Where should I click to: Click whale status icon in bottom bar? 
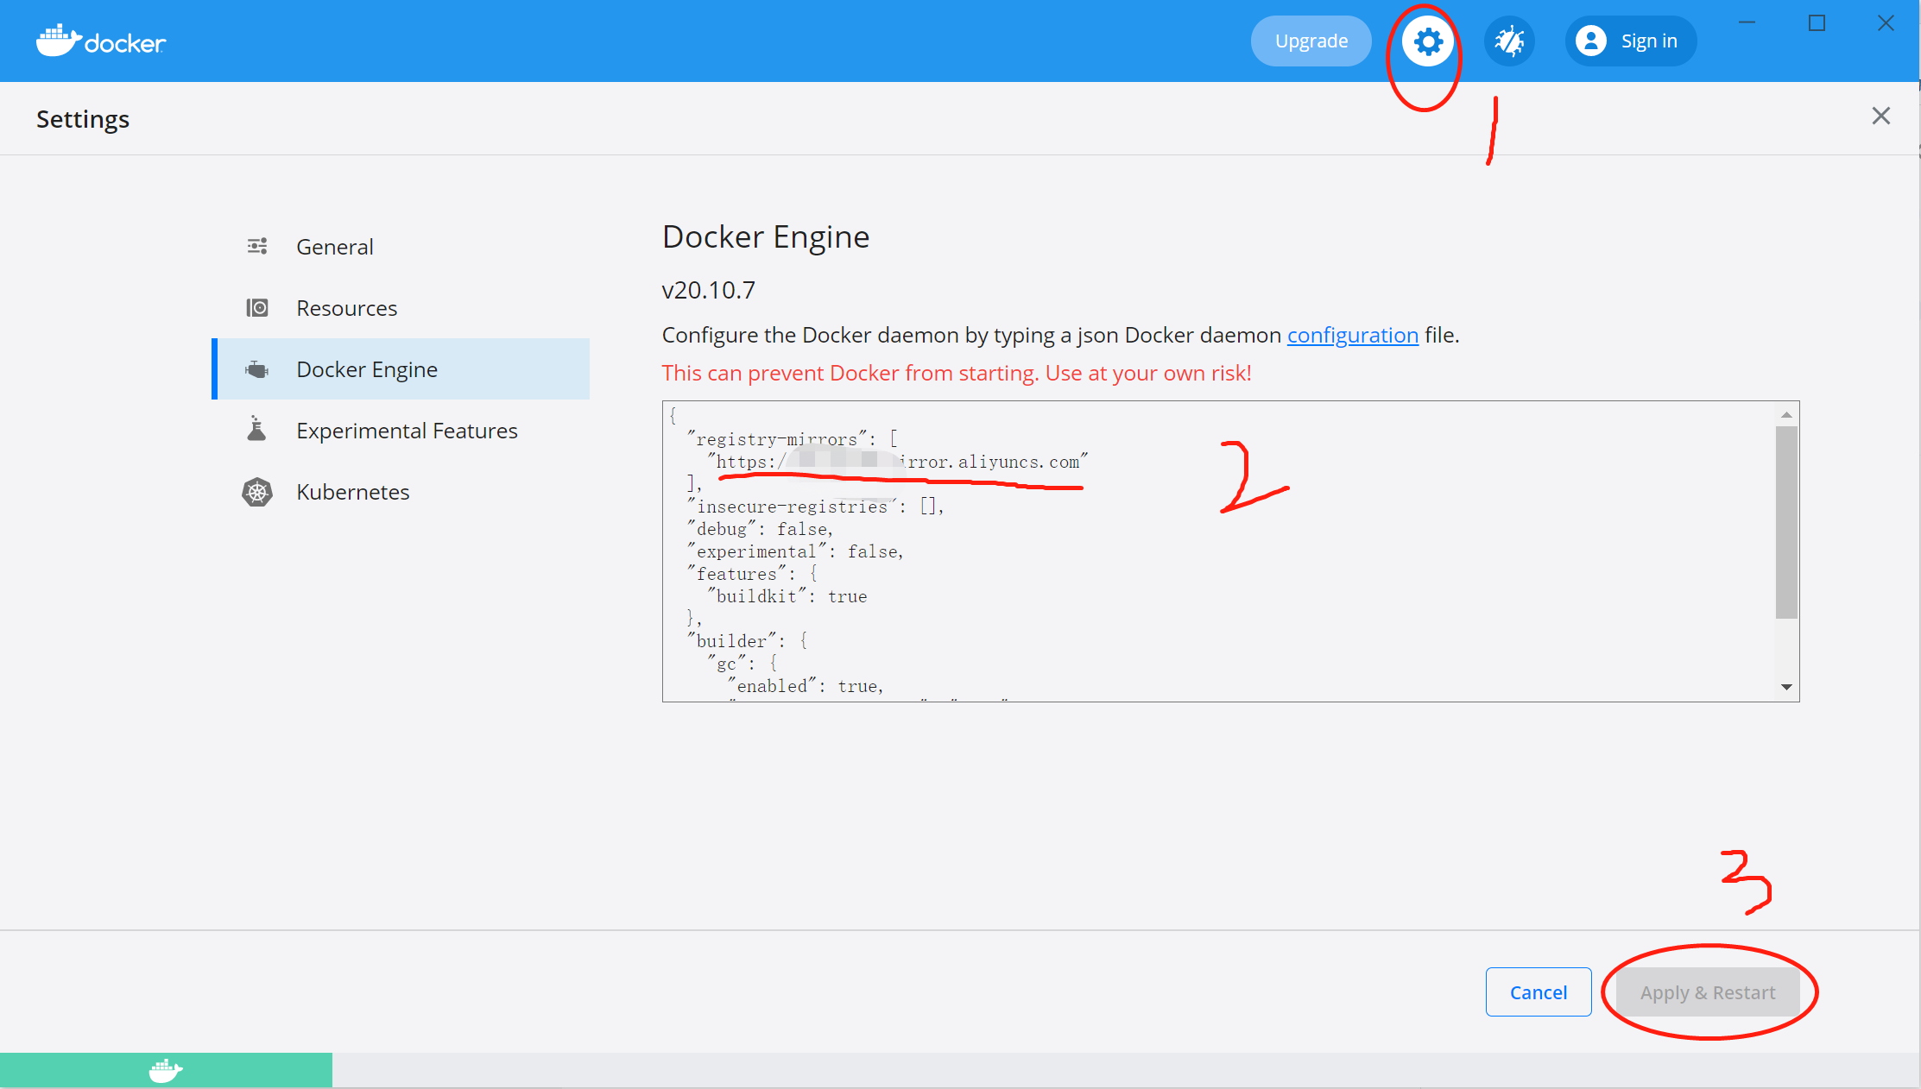[x=165, y=1071]
